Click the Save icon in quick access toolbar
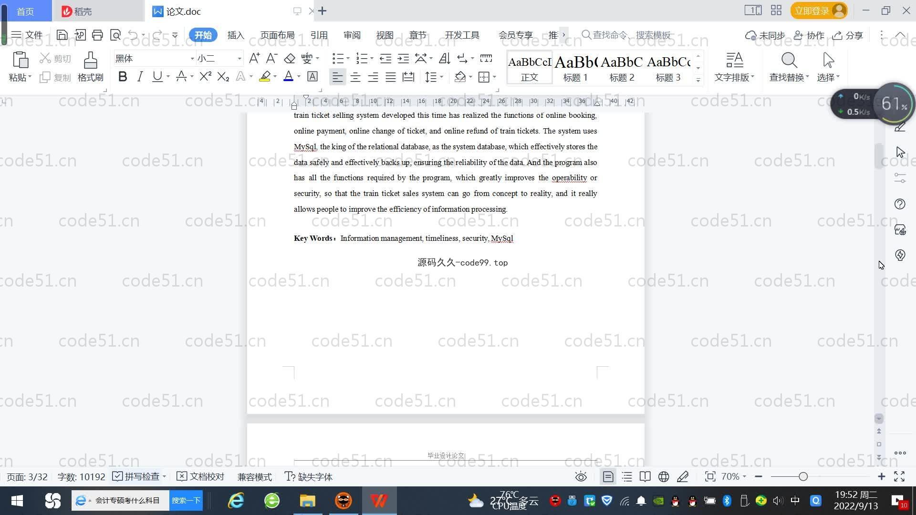 [62, 35]
